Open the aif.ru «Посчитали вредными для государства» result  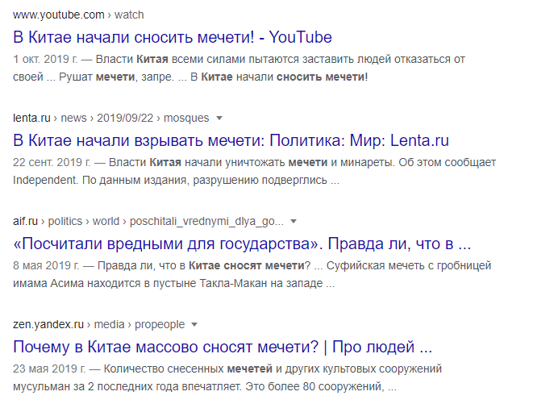(242, 244)
